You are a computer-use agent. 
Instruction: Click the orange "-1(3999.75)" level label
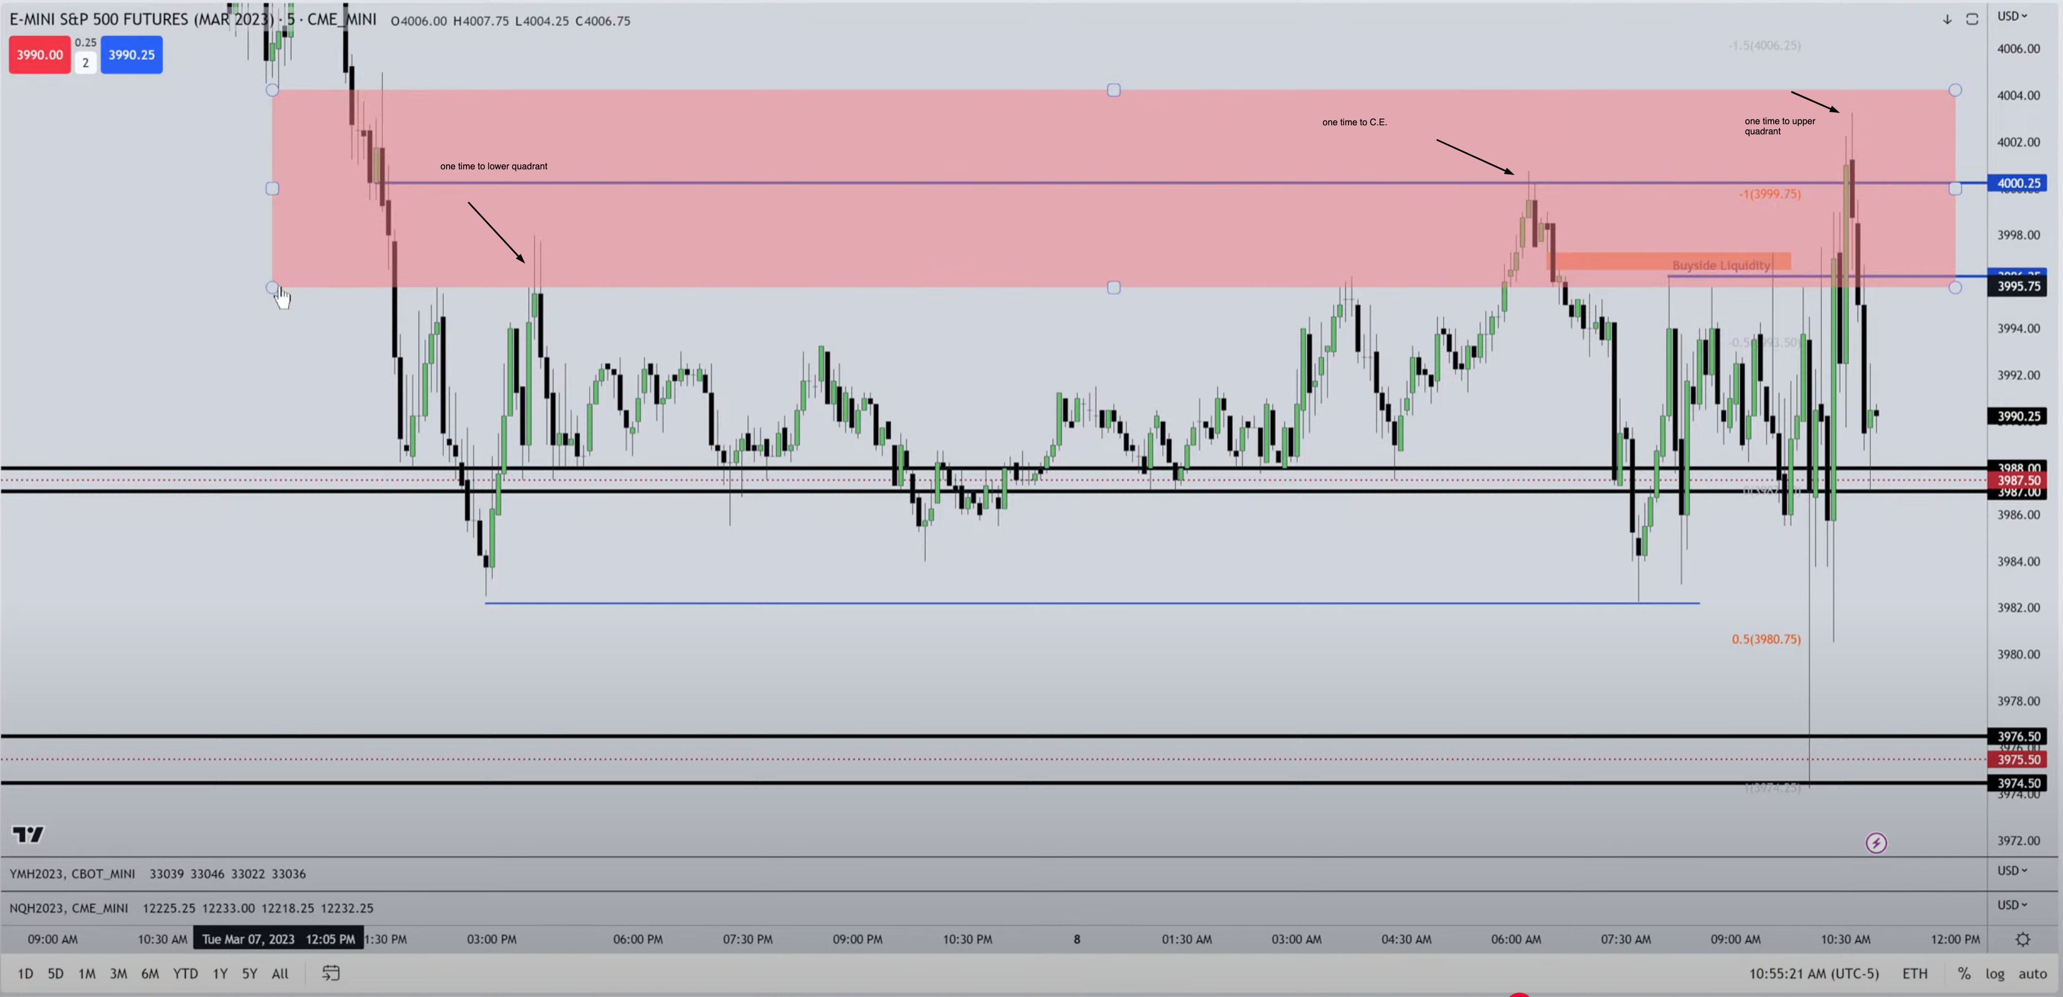(1769, 194)
